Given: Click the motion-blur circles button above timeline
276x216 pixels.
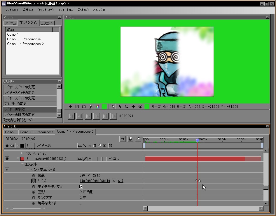Looking at the screenshot, I should pos(138,139).
